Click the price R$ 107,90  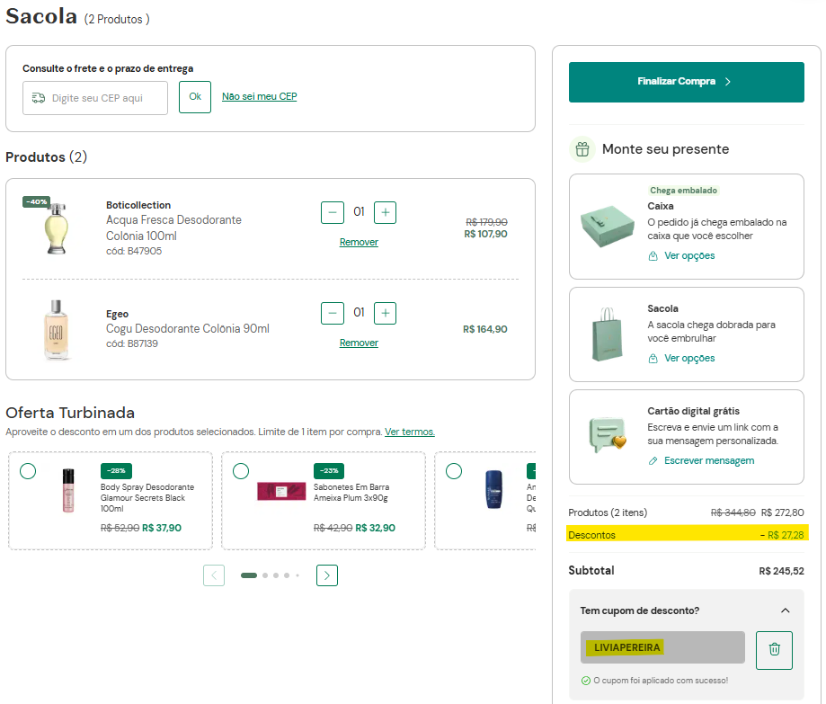(x=485, y=234)
